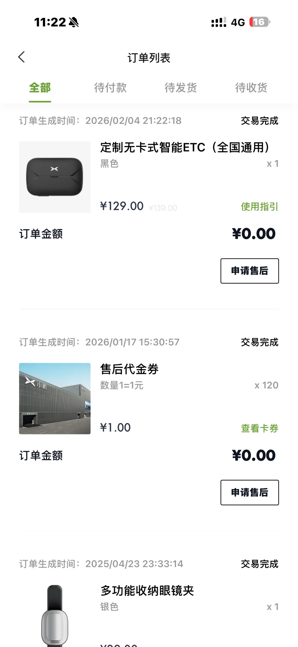Tap the 售后代金券 product title
This screenshot has width=298, height=647.
(x=129, y=369)
